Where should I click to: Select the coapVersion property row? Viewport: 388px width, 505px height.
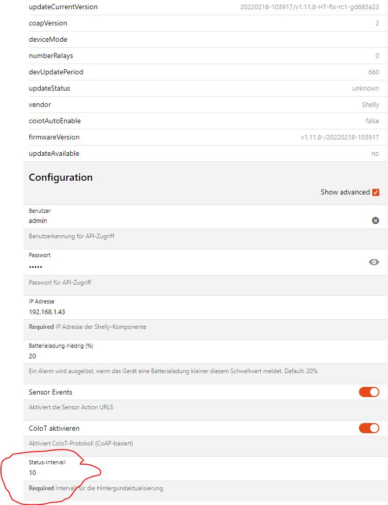[x=204, y=23]
